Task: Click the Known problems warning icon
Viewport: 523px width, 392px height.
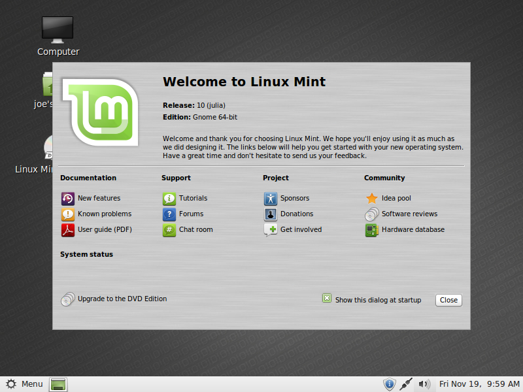Action: pyautogui.click(x=67, y=214)
